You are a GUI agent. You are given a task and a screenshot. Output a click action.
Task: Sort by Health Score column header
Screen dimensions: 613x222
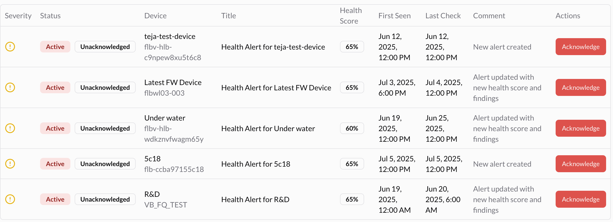point(351,16)
